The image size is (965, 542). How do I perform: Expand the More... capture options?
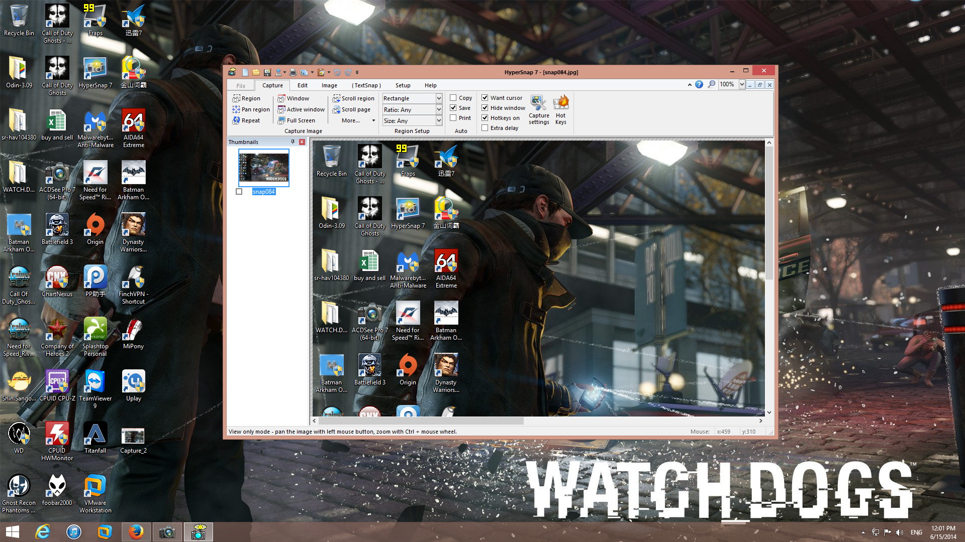coord(358,120)
